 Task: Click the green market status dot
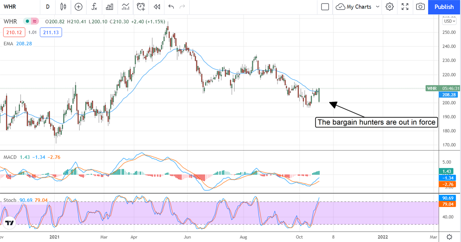pos(27,22)
